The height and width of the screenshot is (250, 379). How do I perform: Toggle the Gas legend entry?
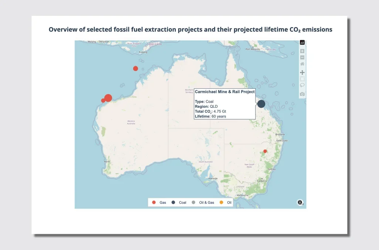pyautogui.click(x=159, y=202)
